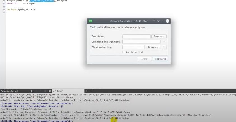236x122 pixels.
Task: Browse for the Executable file
Action: tap(159, 36)
